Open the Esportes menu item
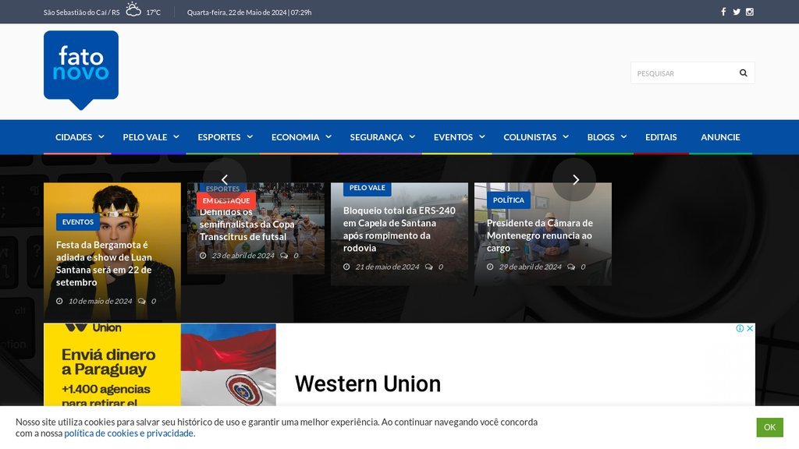Viewport: 799px width, 449px height. (219, 137)
